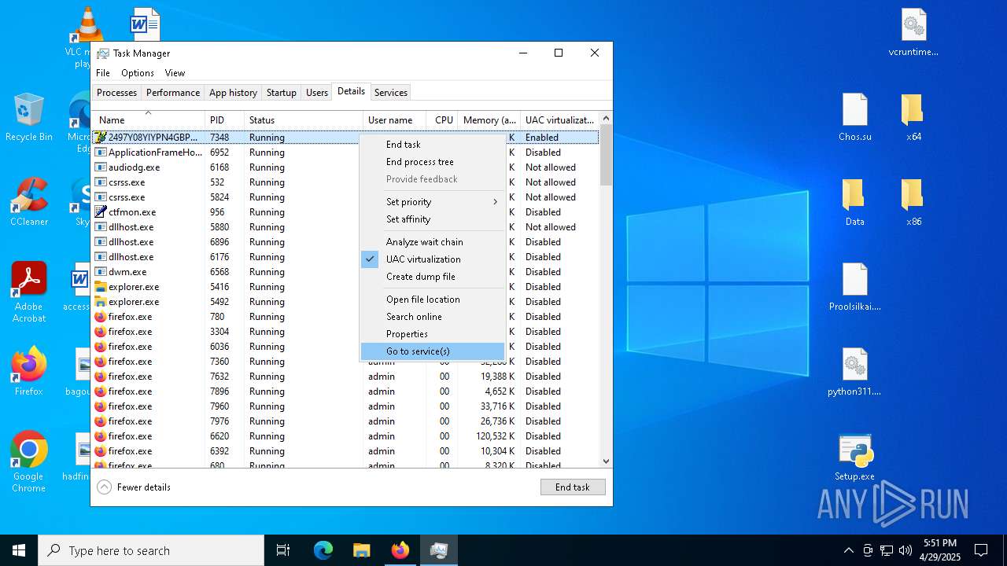1007x566 pixels.
Task: Open File Explorer from the taskbar
Action: [362, 550]
